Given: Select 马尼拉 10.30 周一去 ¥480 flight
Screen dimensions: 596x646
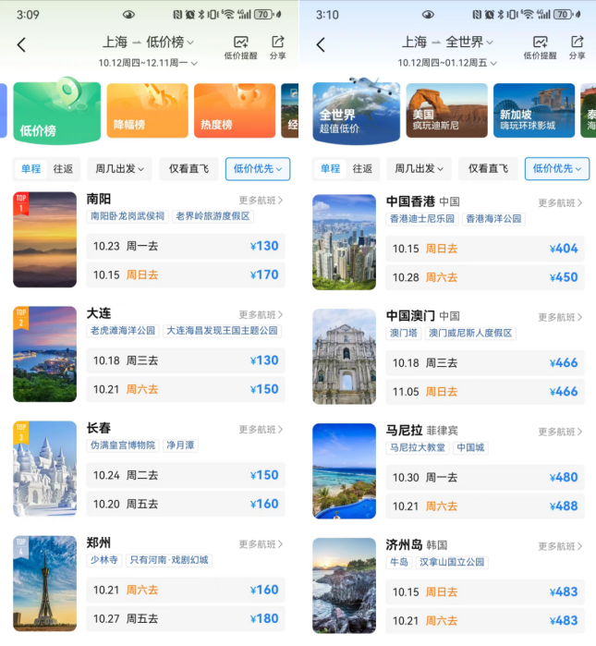Looking at the screenshot, I should click(x=485, y=478).
